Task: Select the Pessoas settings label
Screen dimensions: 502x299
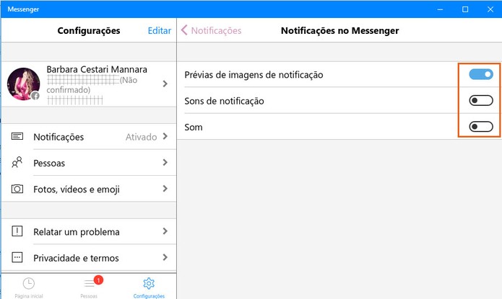Action: 49,164
